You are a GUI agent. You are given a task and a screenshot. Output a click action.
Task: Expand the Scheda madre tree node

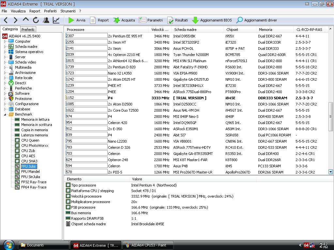coord(5,47)
